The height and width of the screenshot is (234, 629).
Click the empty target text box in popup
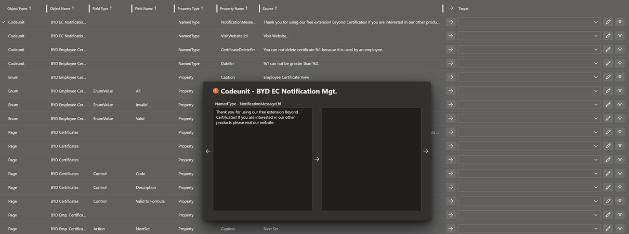371,159
